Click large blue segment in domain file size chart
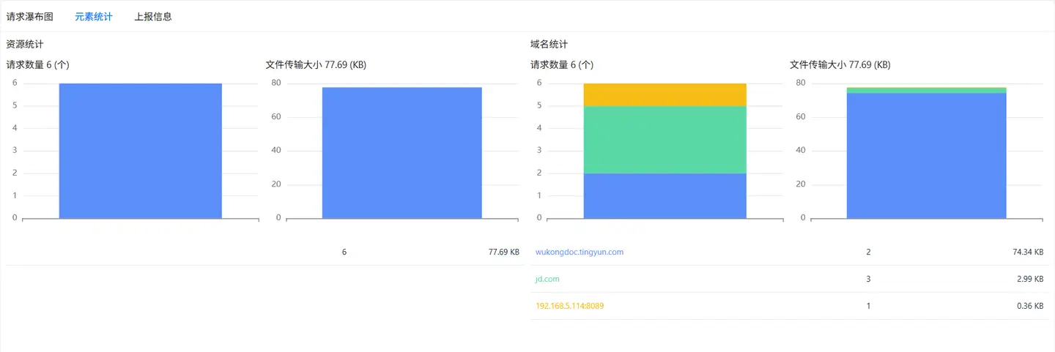The image size is (1055, 352). point(926,155)
